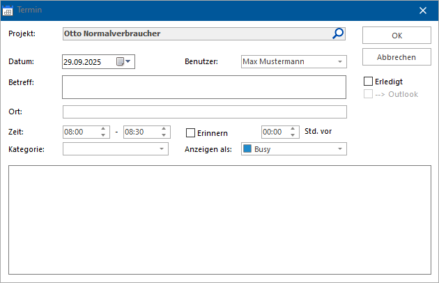The image size is (439, 283).
Task: Decrease the end time 08:30
Action: 164,135
